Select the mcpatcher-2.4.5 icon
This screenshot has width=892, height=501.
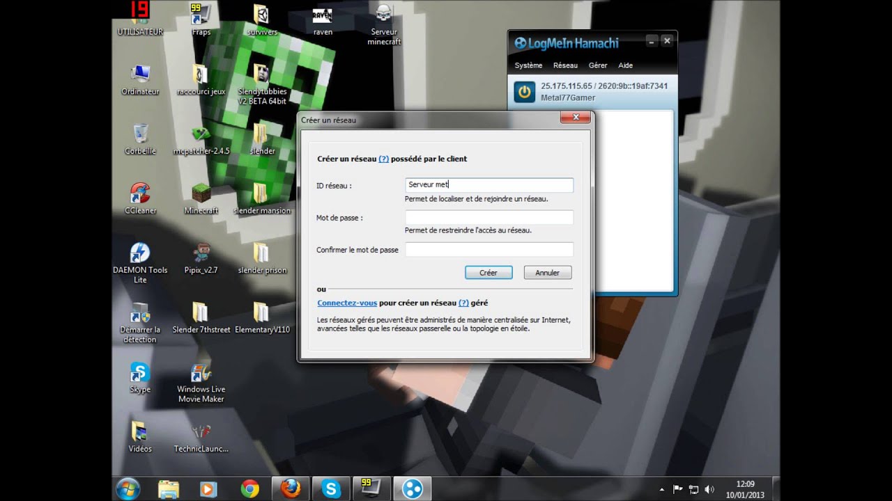(x=201, y=139)
